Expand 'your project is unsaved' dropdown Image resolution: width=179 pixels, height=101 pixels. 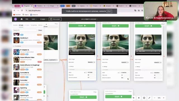click(x=89, y=19)
